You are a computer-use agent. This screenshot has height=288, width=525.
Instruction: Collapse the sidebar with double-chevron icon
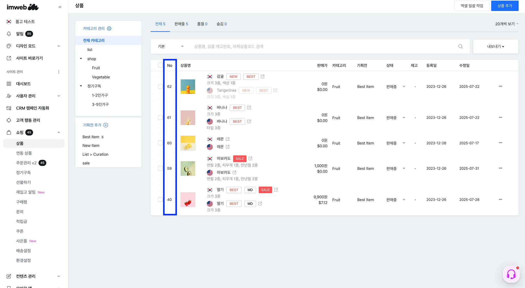click(x=60, y=7)
